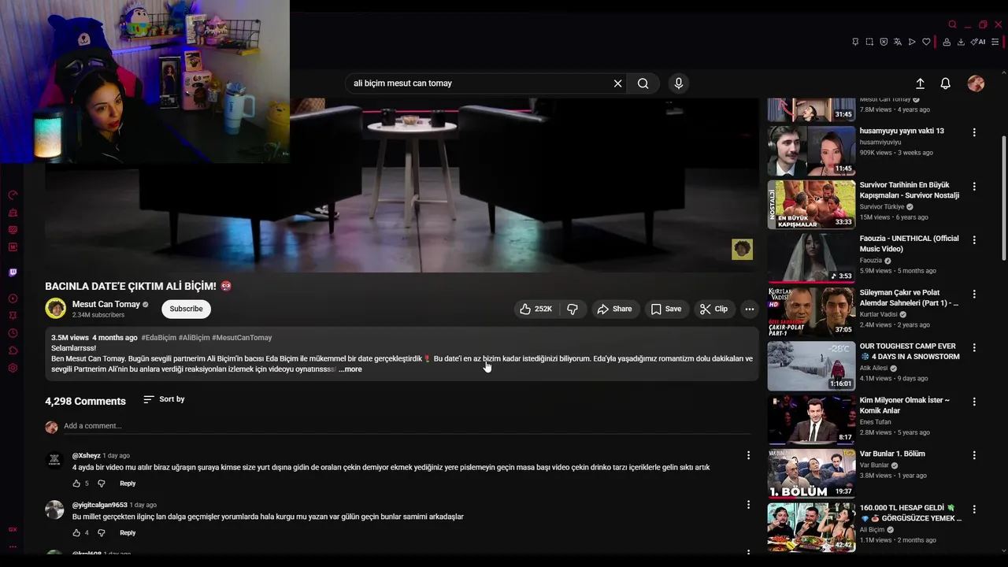Dislike the video
The width and height of the screenshot is (1008, 567).
pyautogui.click(x=573, y=309)
